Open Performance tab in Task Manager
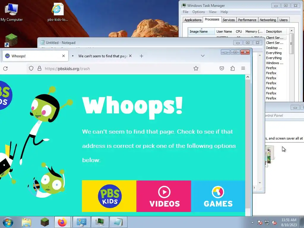The width and height of the screenshot is (304, 228). coord(247,20)
